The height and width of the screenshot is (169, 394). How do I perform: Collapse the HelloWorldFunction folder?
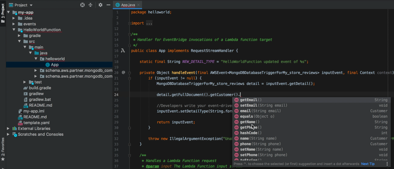click(x=14, y=30)
